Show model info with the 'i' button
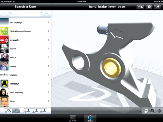This screenshot has height=122, width=163. click(x=149, y=7)
